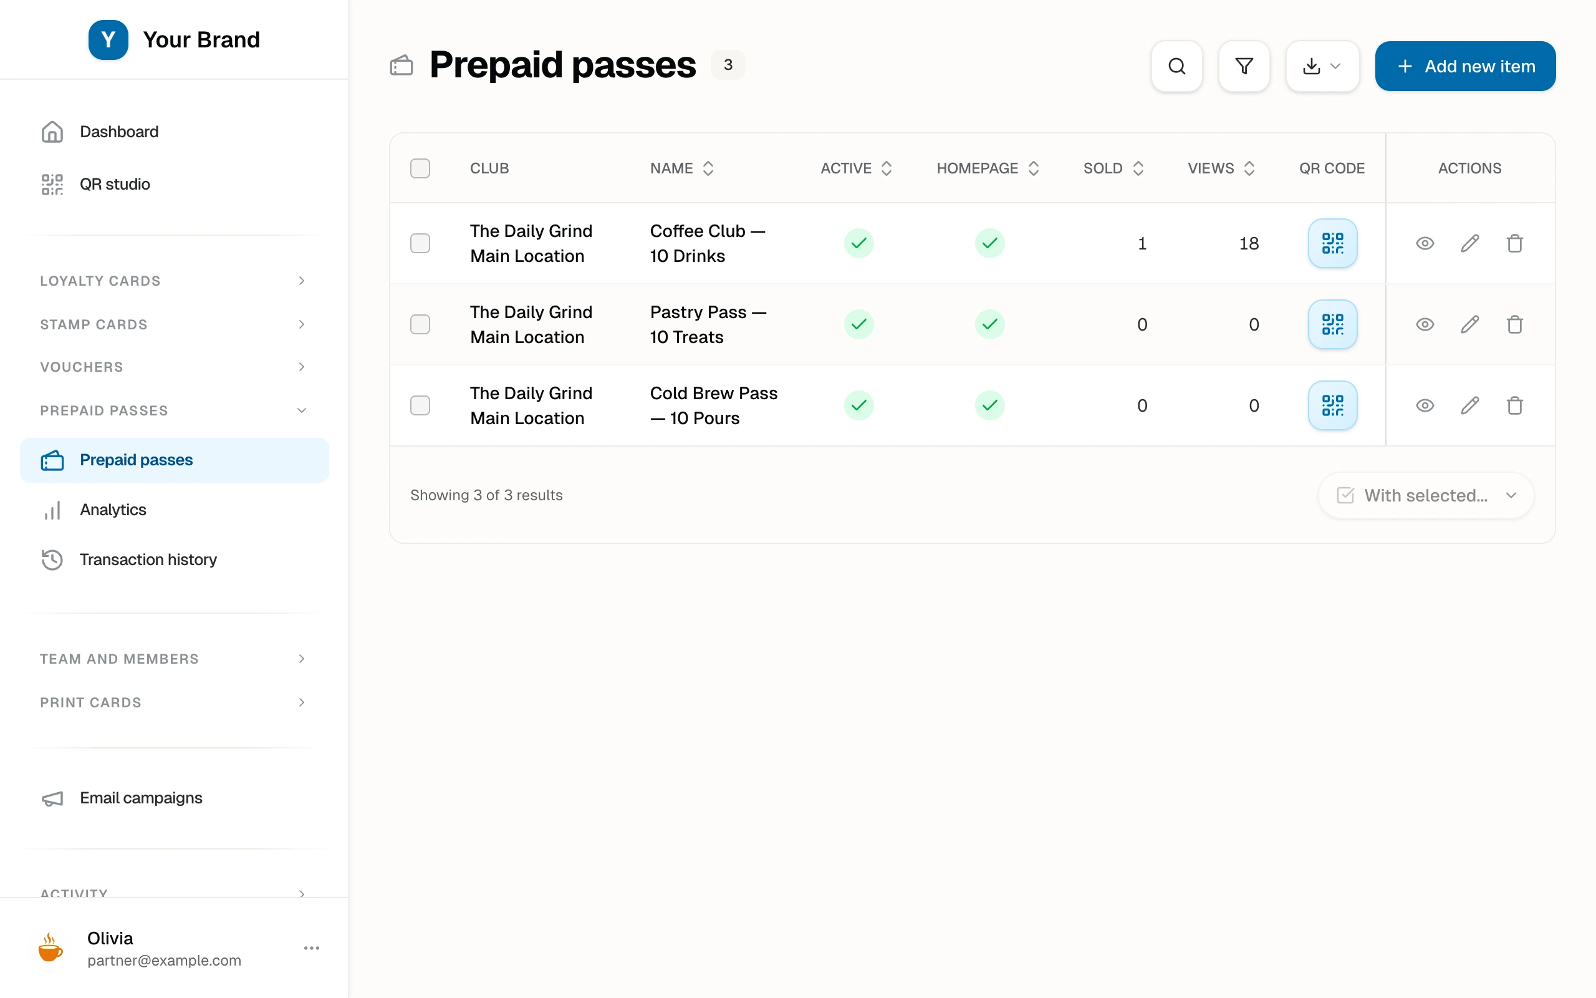
Task: View Coffee Club pass details
Action: click(x=1425, y=243)
